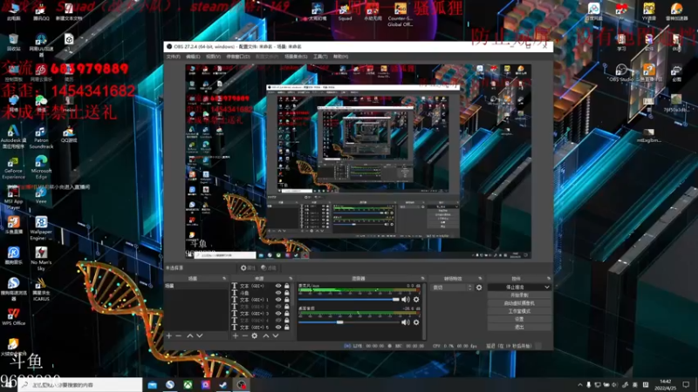Open MSI App Player desktop icon
Screen dimensions: 698x392
13,198
